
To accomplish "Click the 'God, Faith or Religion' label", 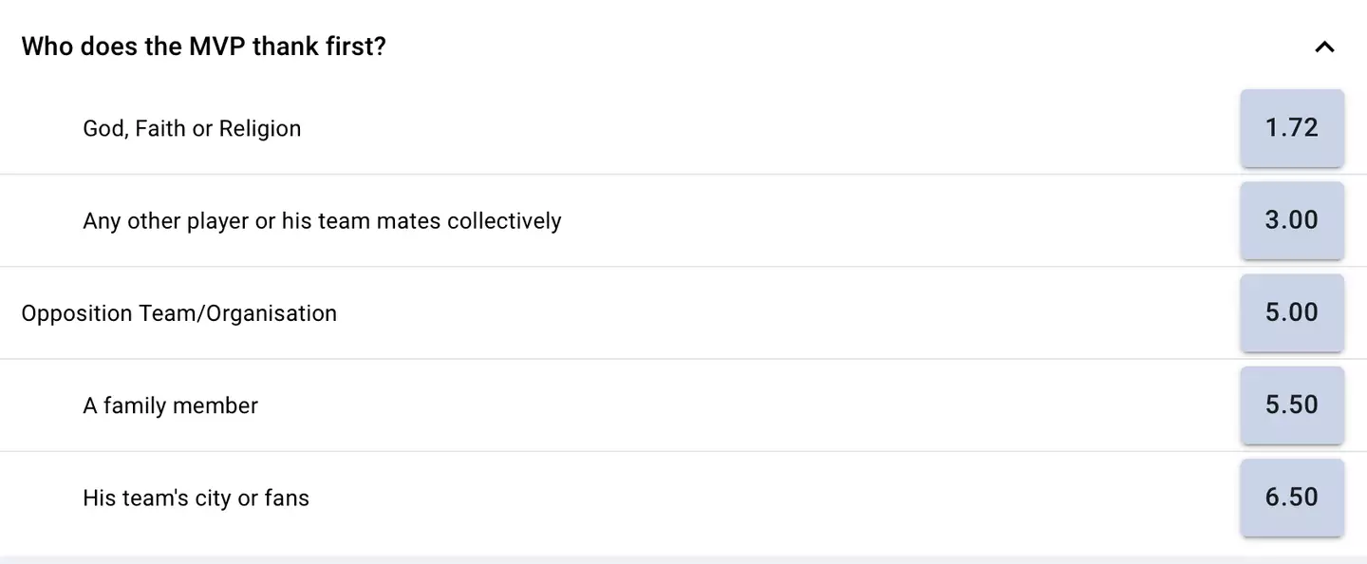I will 192,128.
